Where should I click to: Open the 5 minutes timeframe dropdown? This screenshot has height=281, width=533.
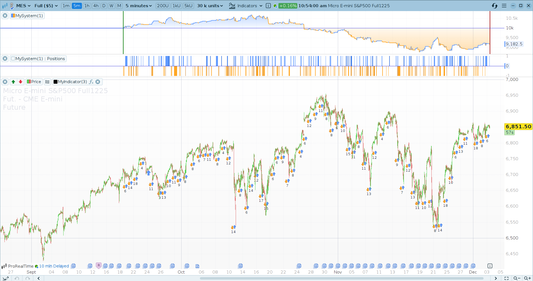point(139,6)
